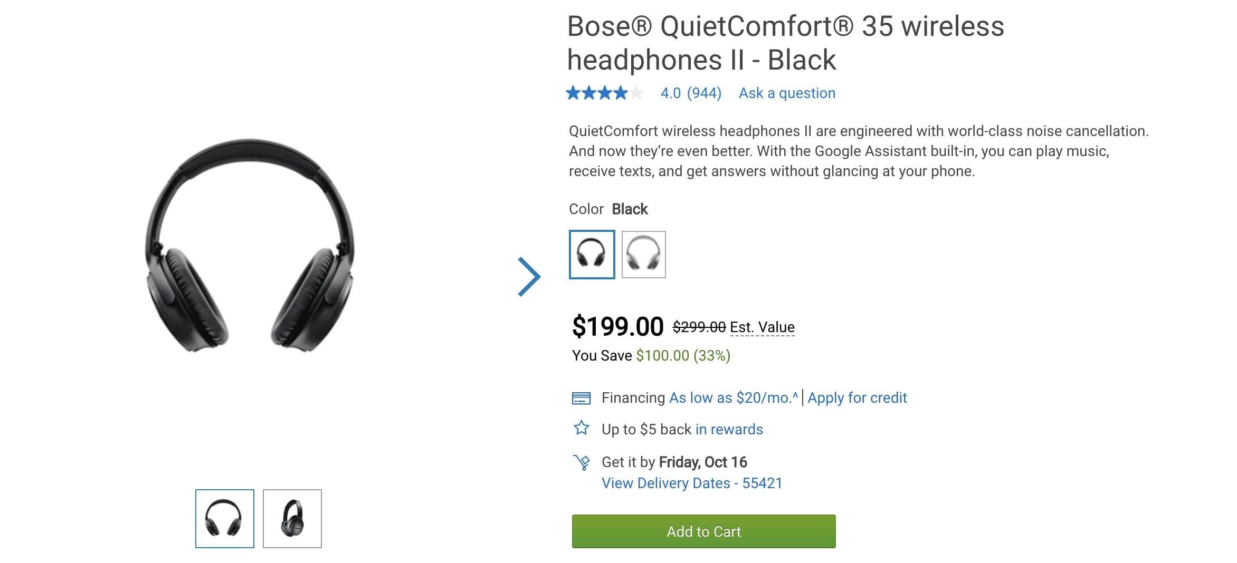The width and height of the screenshot is (1237, 563).
Task: Click the next image arrow chevron
Action: [x=529, y=275]
